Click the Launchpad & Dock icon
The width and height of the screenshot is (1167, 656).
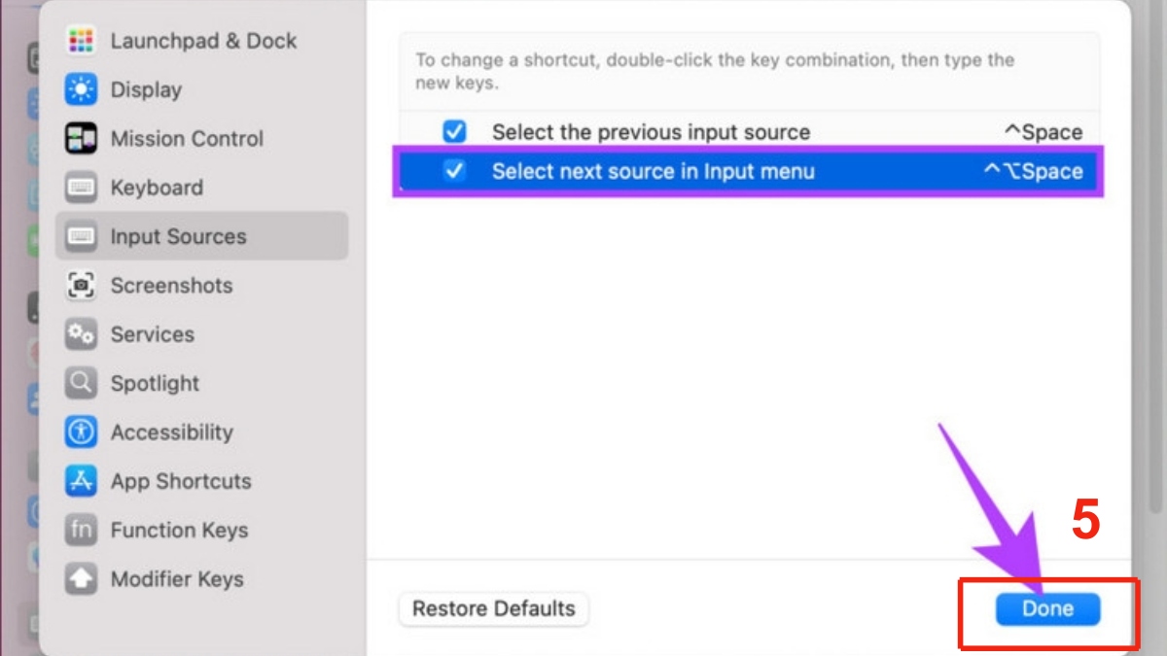point(81,41)
